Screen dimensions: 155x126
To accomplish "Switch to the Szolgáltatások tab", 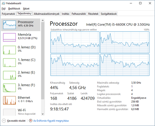I will [109, 14].
